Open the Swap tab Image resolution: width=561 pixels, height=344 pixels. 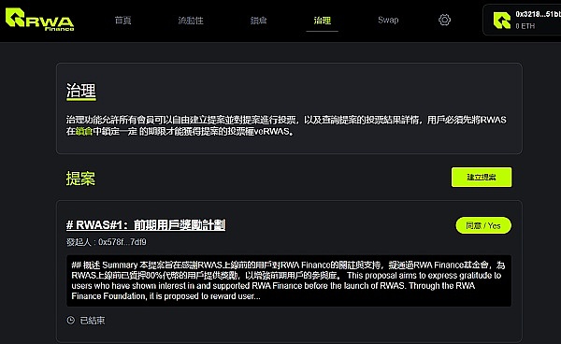[388, 20]
